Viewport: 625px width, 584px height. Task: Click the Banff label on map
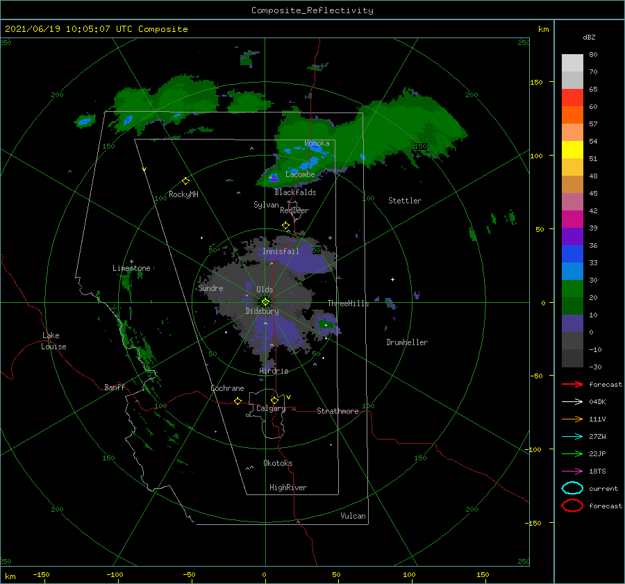click(115, 387)
